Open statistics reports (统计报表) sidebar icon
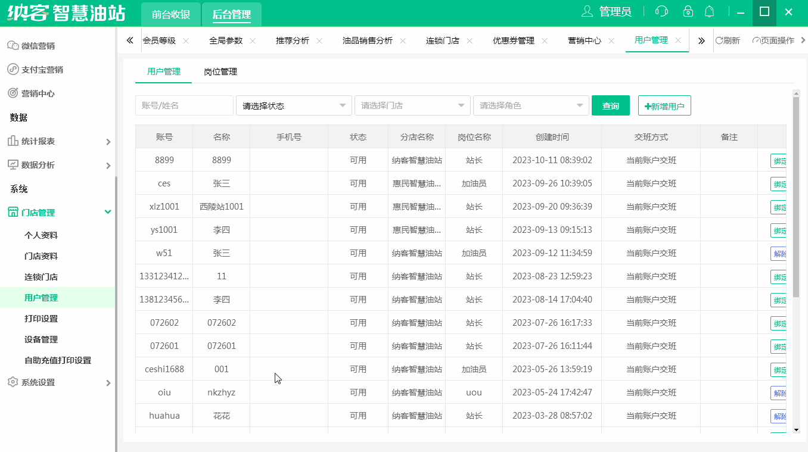This screenshot has height=452, width=808. (x=13, y=141)
